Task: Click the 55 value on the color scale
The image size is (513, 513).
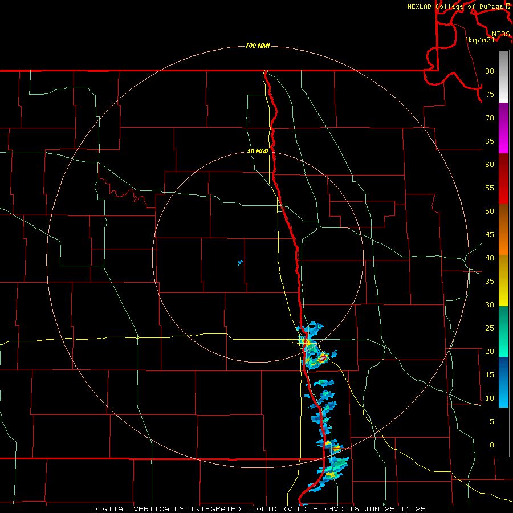Action: pos(490,188)
